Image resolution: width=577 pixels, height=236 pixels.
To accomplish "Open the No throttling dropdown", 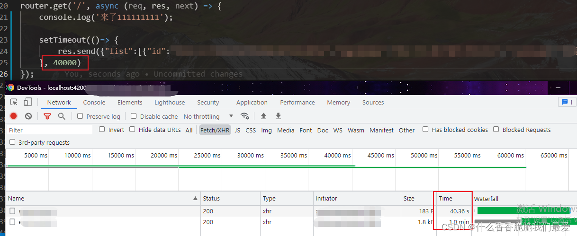I will [208, 116].
